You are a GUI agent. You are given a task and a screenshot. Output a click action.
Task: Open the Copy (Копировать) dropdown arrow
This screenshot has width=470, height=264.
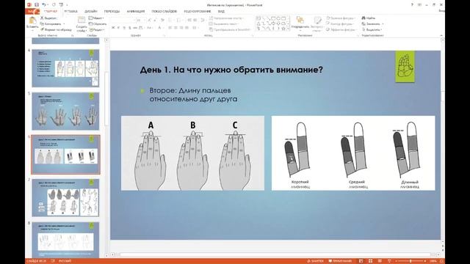[64, 23]
